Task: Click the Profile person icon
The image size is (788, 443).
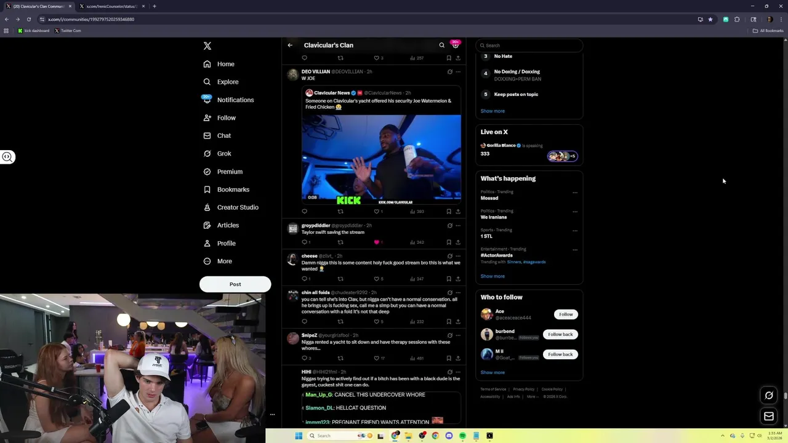Action: pyautogui.click(x=207, y=243)
